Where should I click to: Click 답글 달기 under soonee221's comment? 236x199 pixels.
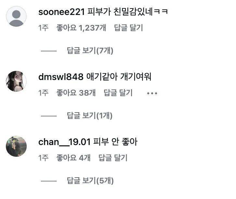tap(128, 28)
